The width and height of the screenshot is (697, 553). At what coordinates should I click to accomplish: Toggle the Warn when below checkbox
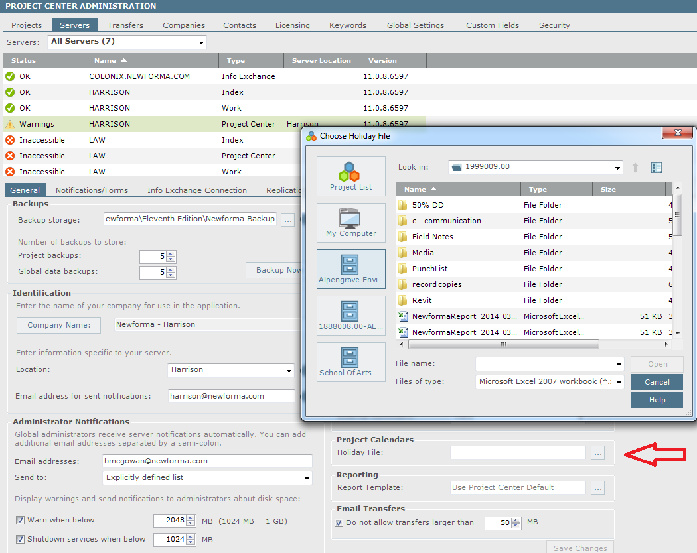click(20, 520)
